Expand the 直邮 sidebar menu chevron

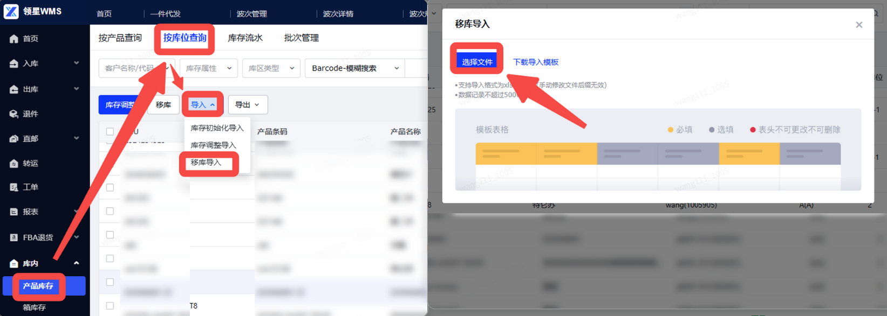pos(77,138)
